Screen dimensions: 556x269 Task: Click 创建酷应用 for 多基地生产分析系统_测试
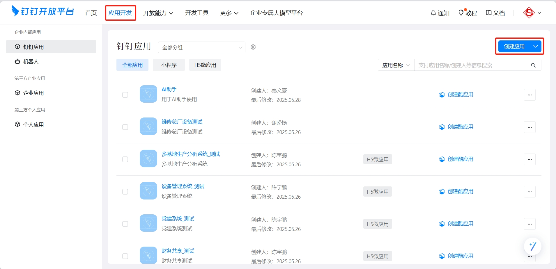point(456,159)
